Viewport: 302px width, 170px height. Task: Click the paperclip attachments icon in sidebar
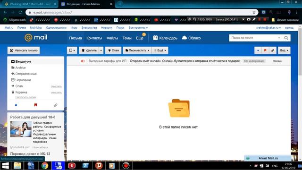pos(56,105)
